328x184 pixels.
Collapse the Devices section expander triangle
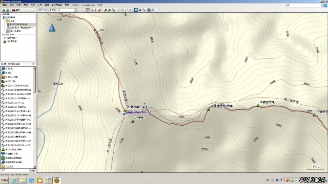[x=2, y=34]
